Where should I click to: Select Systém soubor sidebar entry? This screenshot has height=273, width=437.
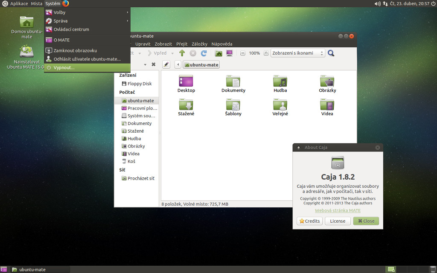pos(137,116)
